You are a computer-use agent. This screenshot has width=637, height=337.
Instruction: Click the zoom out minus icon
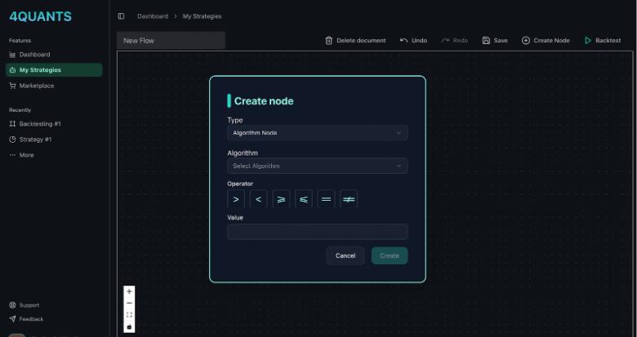click(129, 303)
